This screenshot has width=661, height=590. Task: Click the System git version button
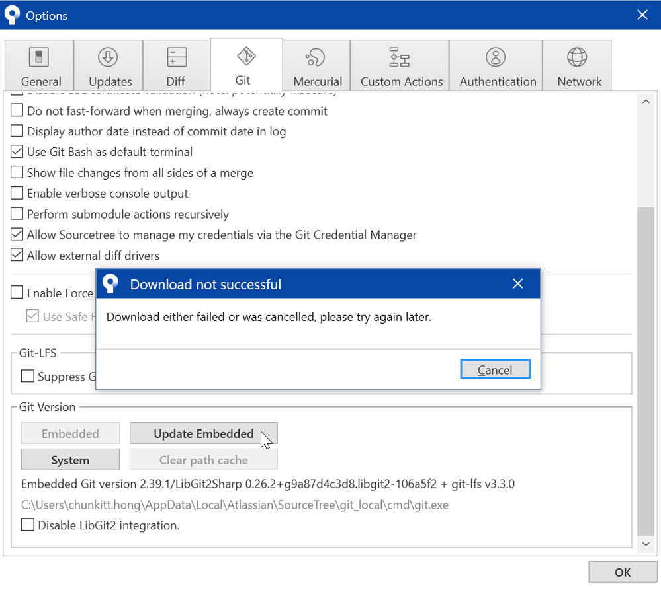click(x=70, y=460)
